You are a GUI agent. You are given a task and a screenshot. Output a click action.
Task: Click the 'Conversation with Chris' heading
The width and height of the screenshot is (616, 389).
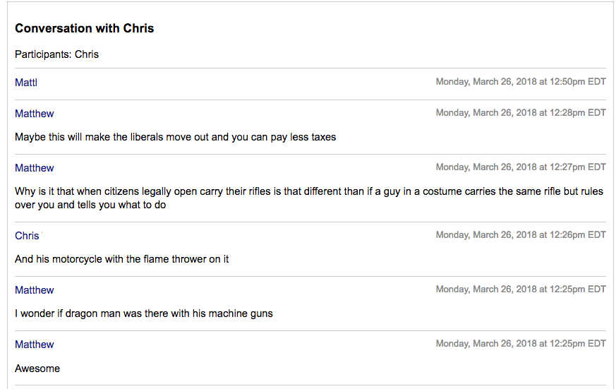point(85,28)
